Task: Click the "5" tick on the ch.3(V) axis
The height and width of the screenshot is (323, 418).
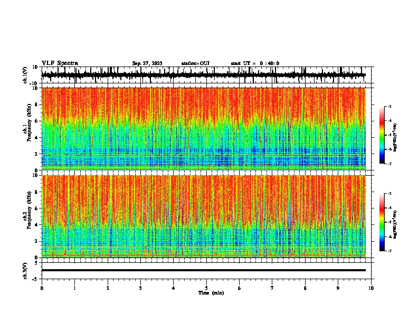Action: pos(37,263)
